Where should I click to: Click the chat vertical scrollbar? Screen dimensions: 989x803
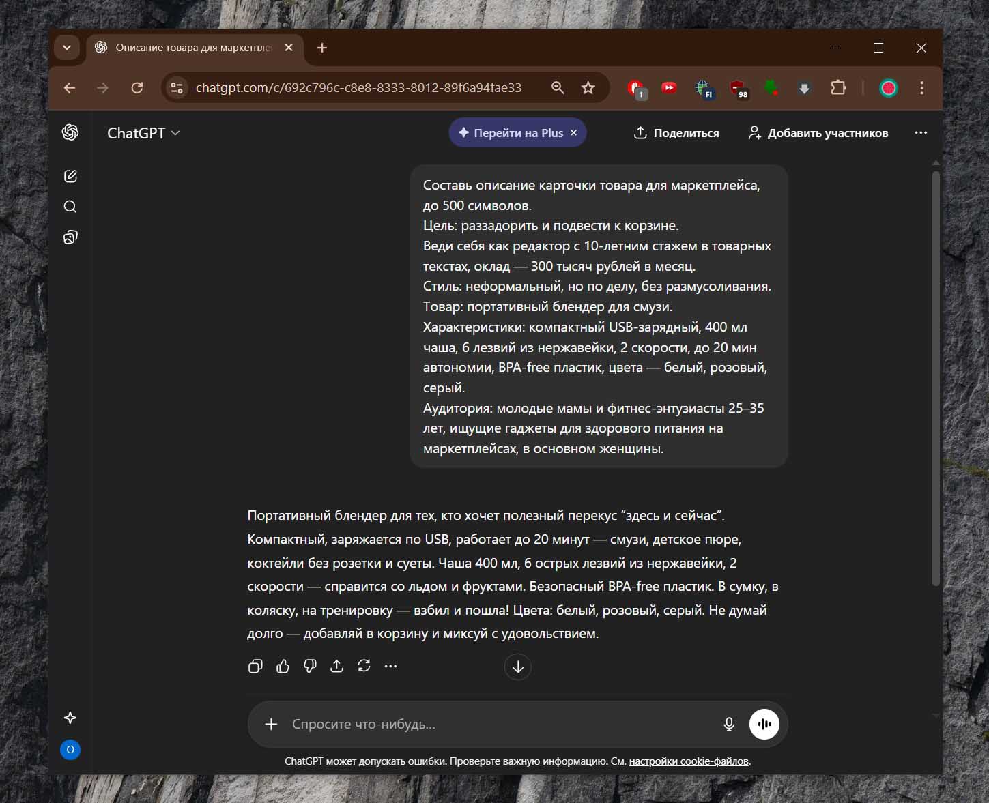coord(936,375)
